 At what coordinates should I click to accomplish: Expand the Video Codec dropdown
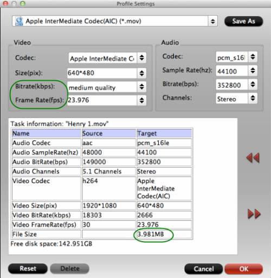[x=142, y=58]
